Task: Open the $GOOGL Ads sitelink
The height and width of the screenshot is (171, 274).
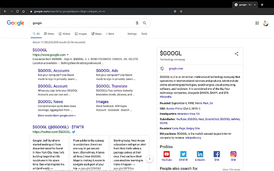Action: 107,71
